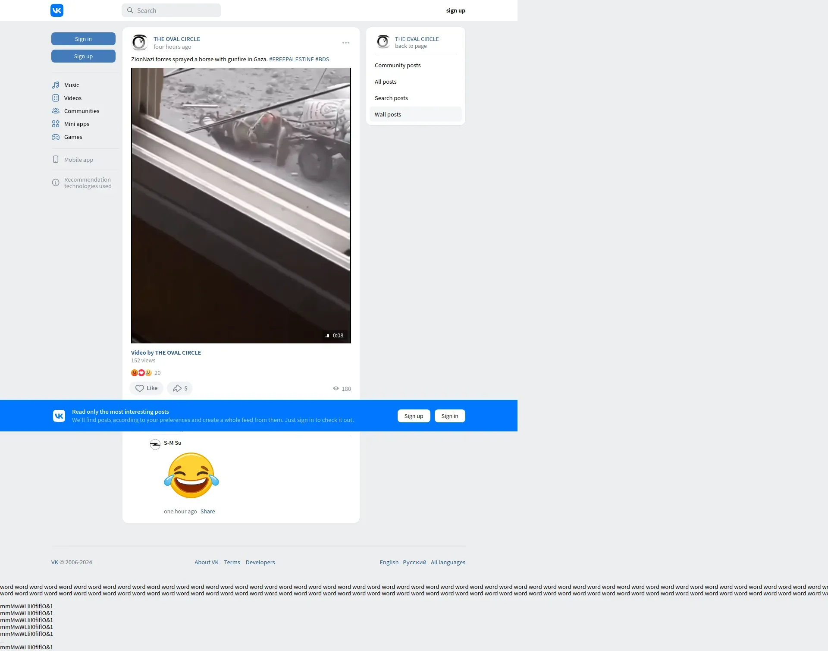Click 'back to page' in right panel
Viewport: 828px width, 651px height.
(411, 46)
